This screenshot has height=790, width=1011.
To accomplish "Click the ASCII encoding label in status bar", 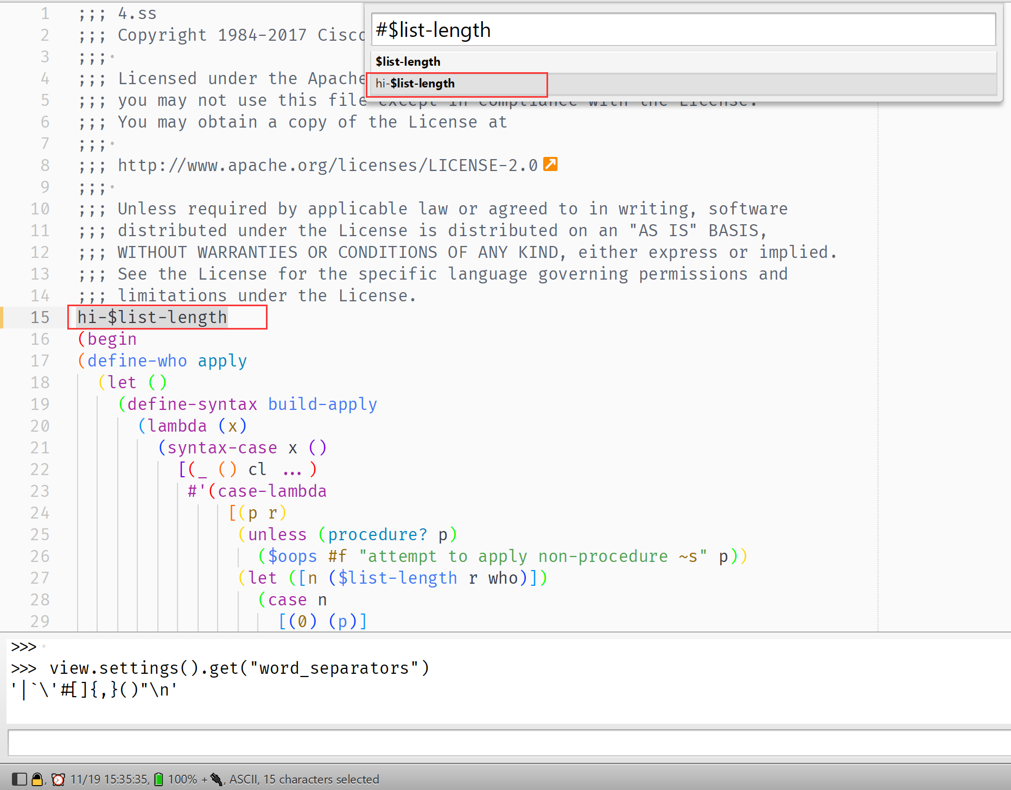I will pos(243,779).
